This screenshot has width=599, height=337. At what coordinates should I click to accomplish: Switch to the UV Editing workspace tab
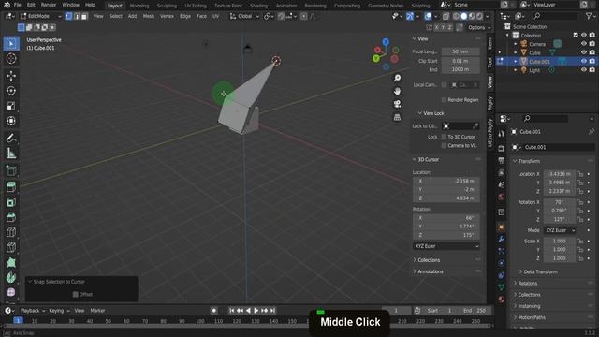(x=196, y=6)
